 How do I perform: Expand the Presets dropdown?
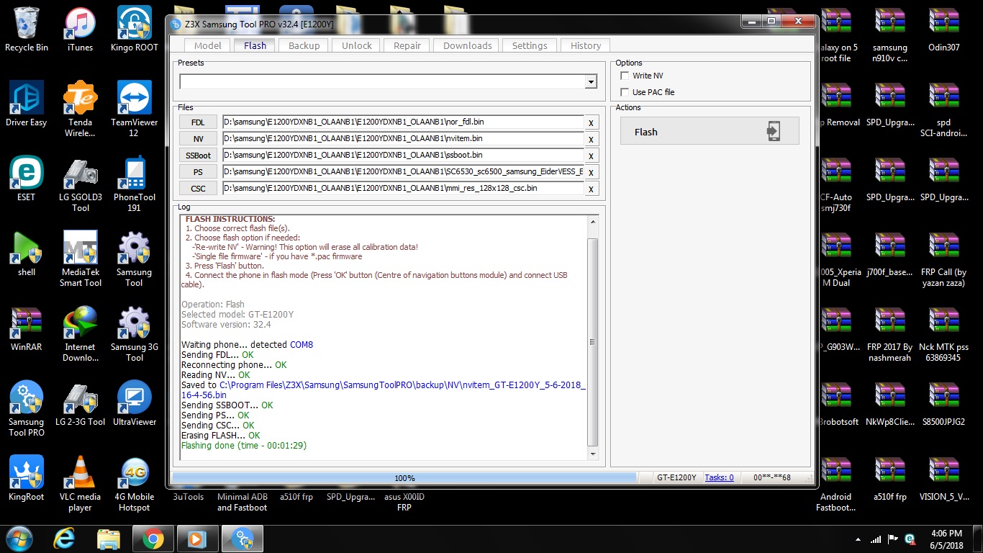click(x=591, y=81)
